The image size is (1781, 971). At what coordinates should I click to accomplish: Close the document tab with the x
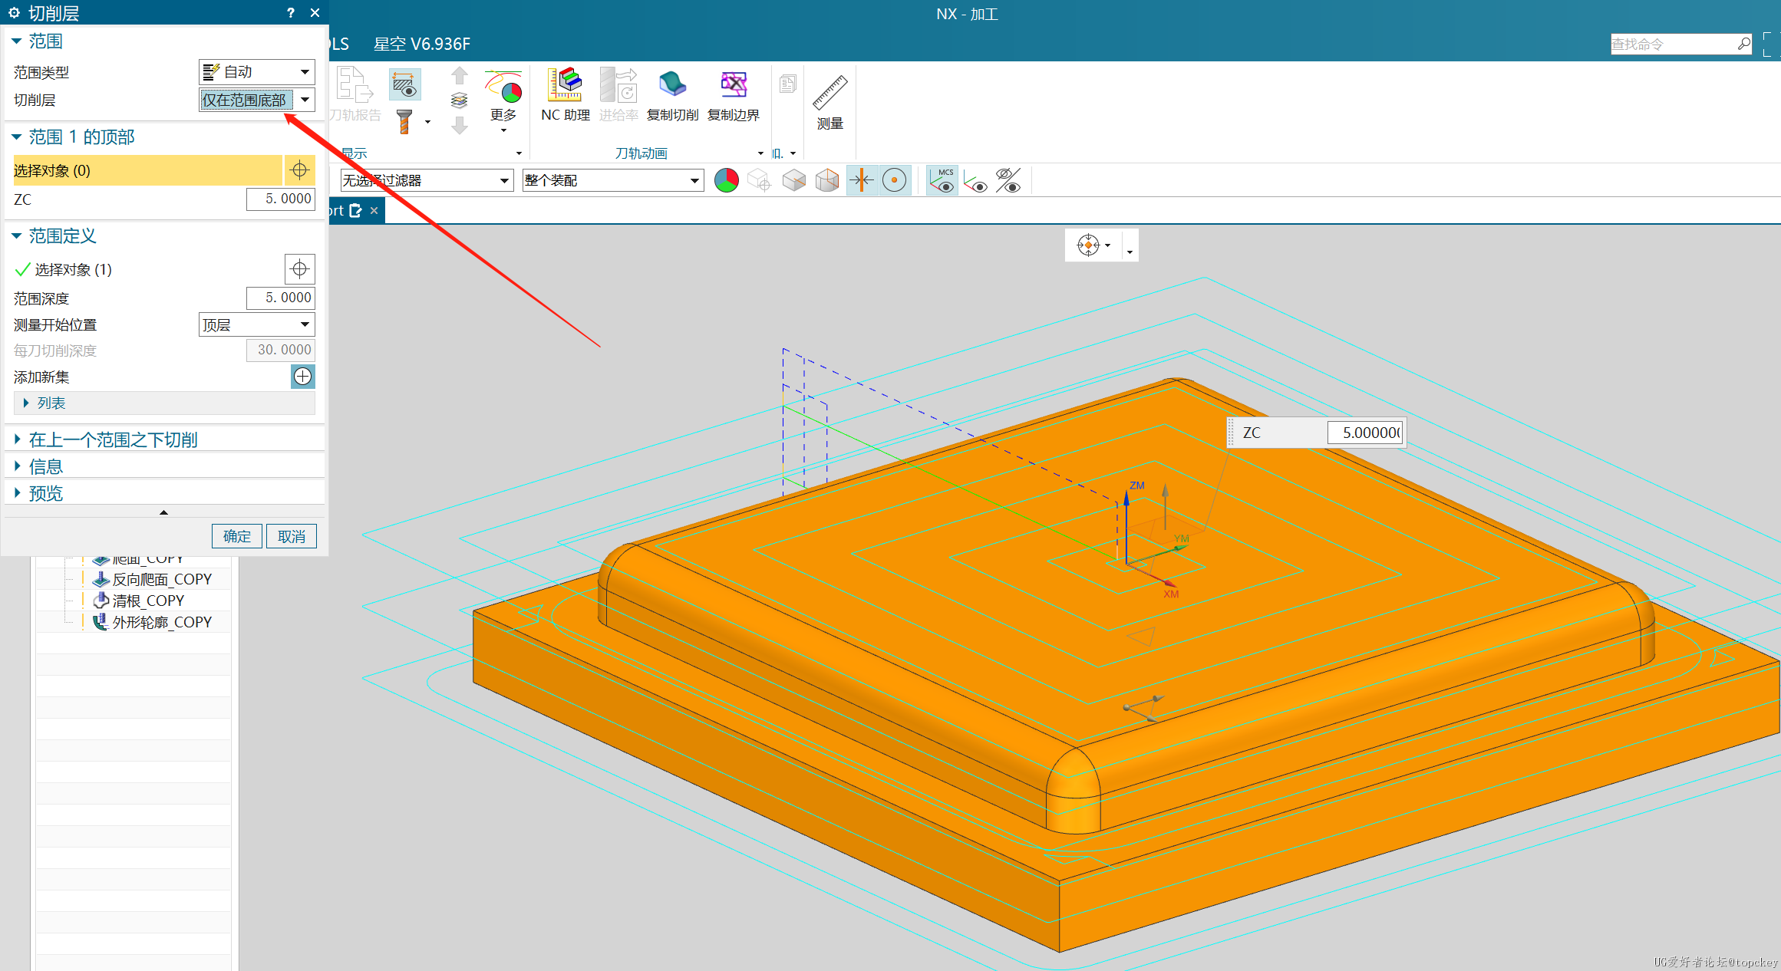coord(374,210)
